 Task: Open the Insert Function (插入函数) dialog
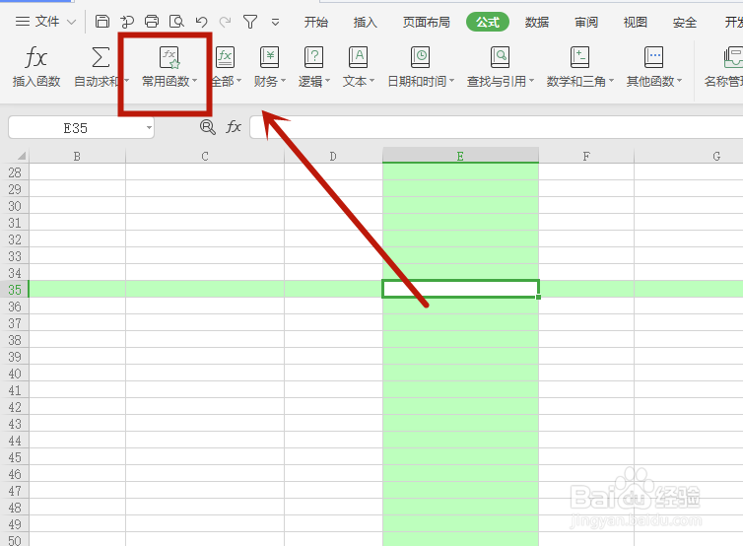36,67
